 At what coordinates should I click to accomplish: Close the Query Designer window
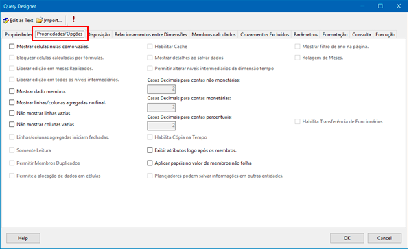tap(399, 6)
